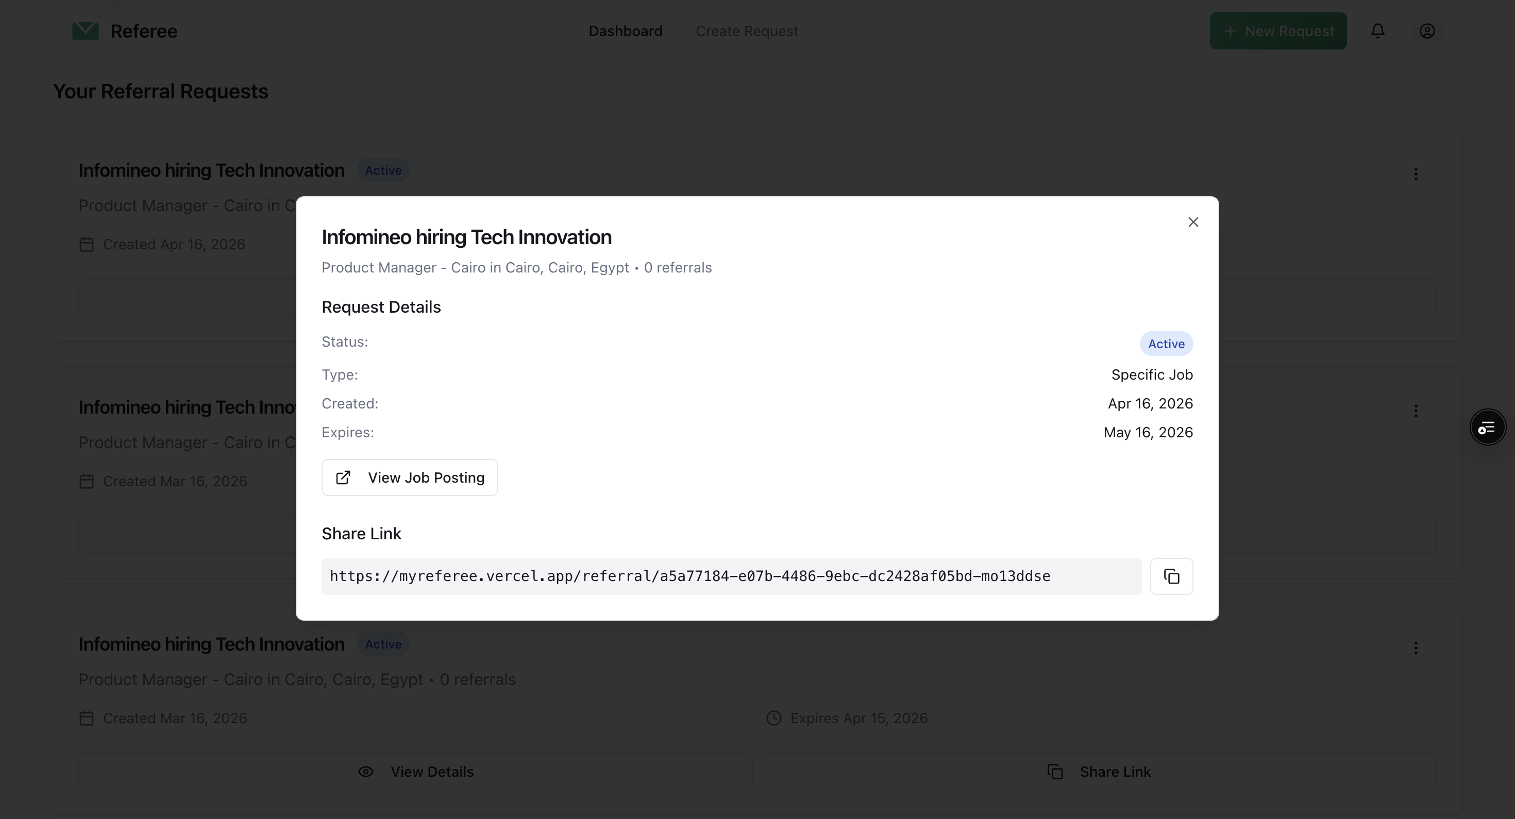
Task: Click the dialog title Infomineo hiring Tech Innovation
Action: tap(466, 237)
